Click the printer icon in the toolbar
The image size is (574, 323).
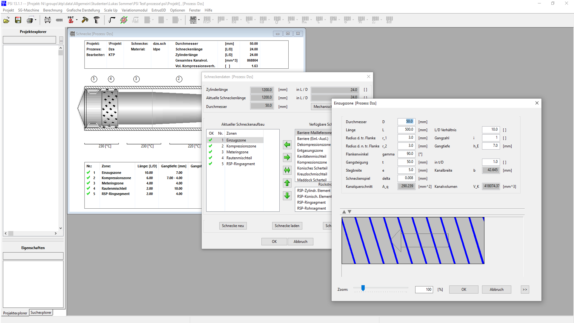point(30,20)
